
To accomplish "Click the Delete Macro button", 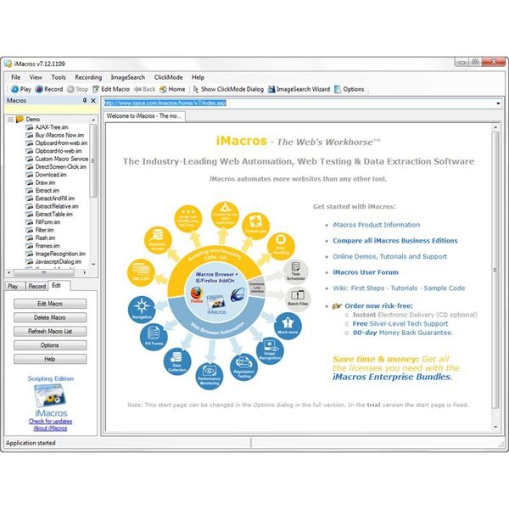I will pos(50,317).
